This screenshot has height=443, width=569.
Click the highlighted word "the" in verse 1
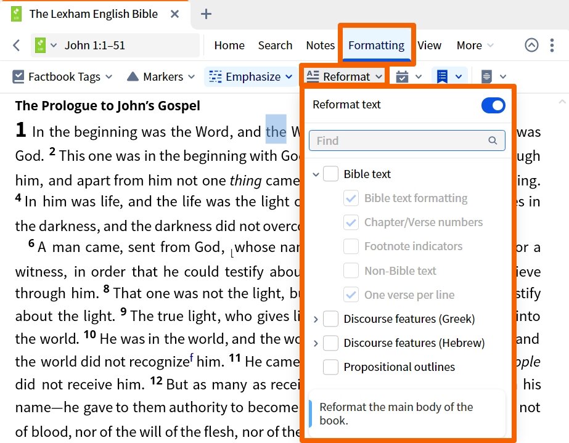click(x=276, y=132)
